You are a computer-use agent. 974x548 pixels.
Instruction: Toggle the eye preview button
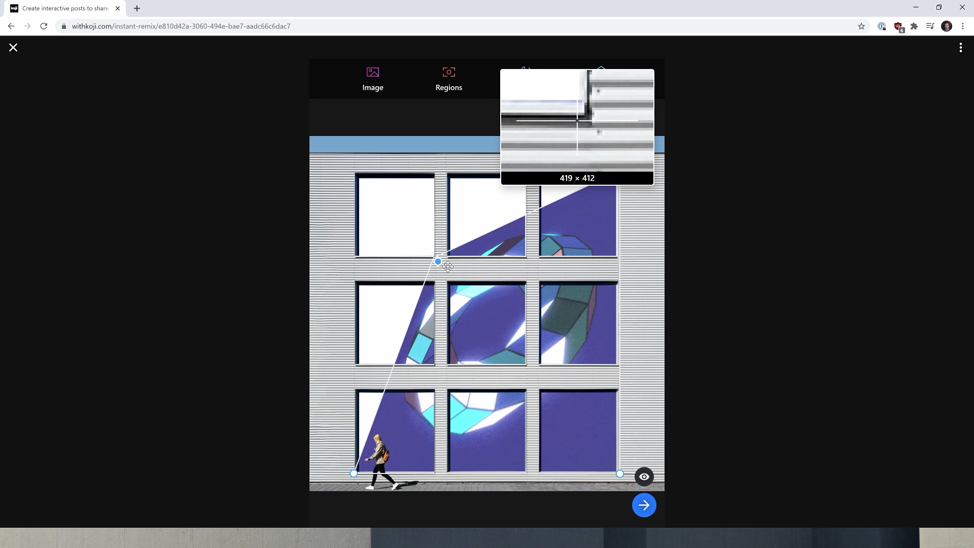644,476
